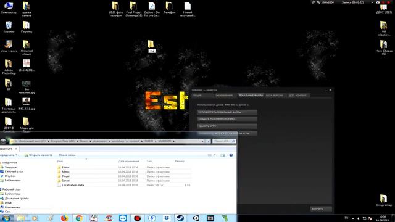The height and width of the screenshot is (222, 395).
Task: Open TeamViewer from the taskbar
Action: point(123,218)
